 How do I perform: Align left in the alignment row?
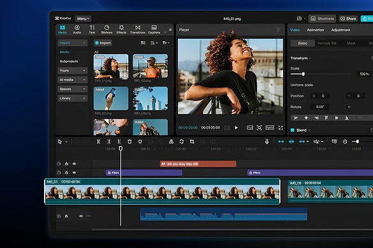click(296, 118)
